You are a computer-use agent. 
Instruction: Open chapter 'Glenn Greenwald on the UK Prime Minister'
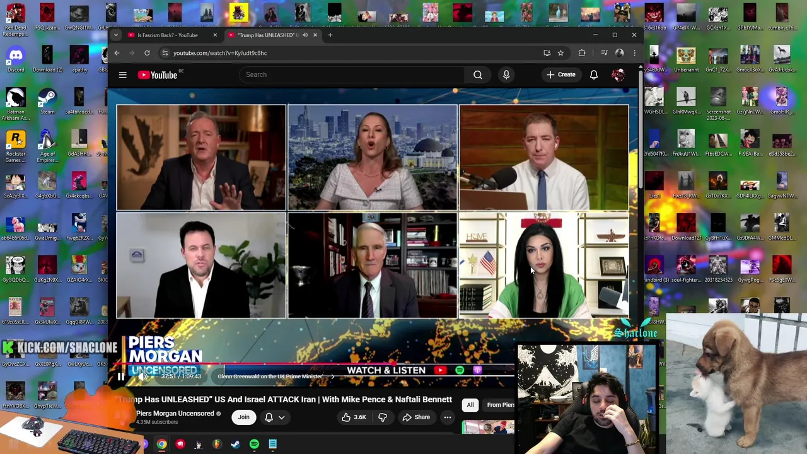tap(275, 376)
